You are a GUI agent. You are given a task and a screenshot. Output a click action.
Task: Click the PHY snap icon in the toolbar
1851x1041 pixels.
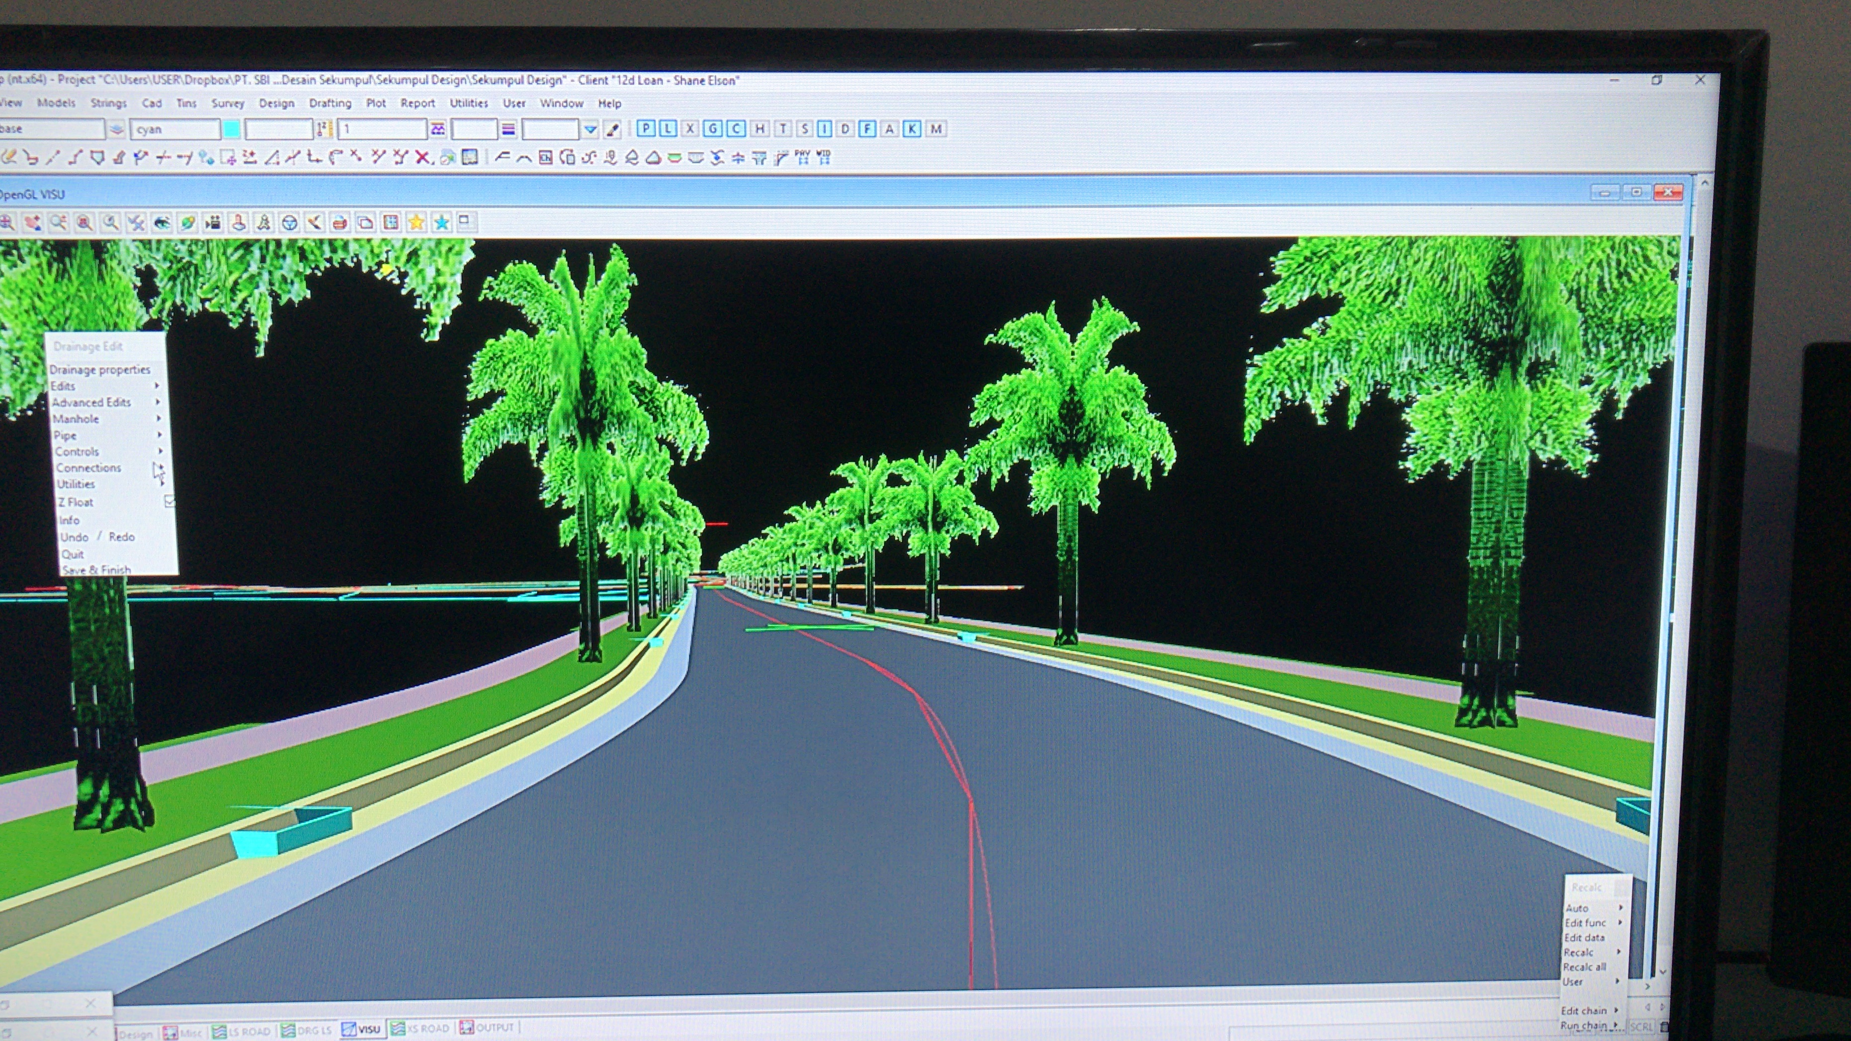coord(803,157)
